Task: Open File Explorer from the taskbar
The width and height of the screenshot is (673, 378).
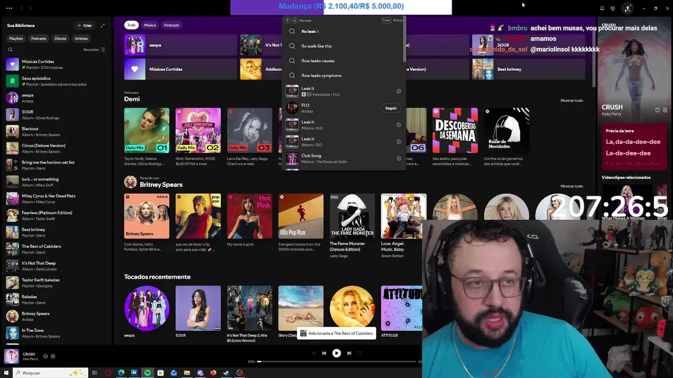Action: click(x=187, y=373)
